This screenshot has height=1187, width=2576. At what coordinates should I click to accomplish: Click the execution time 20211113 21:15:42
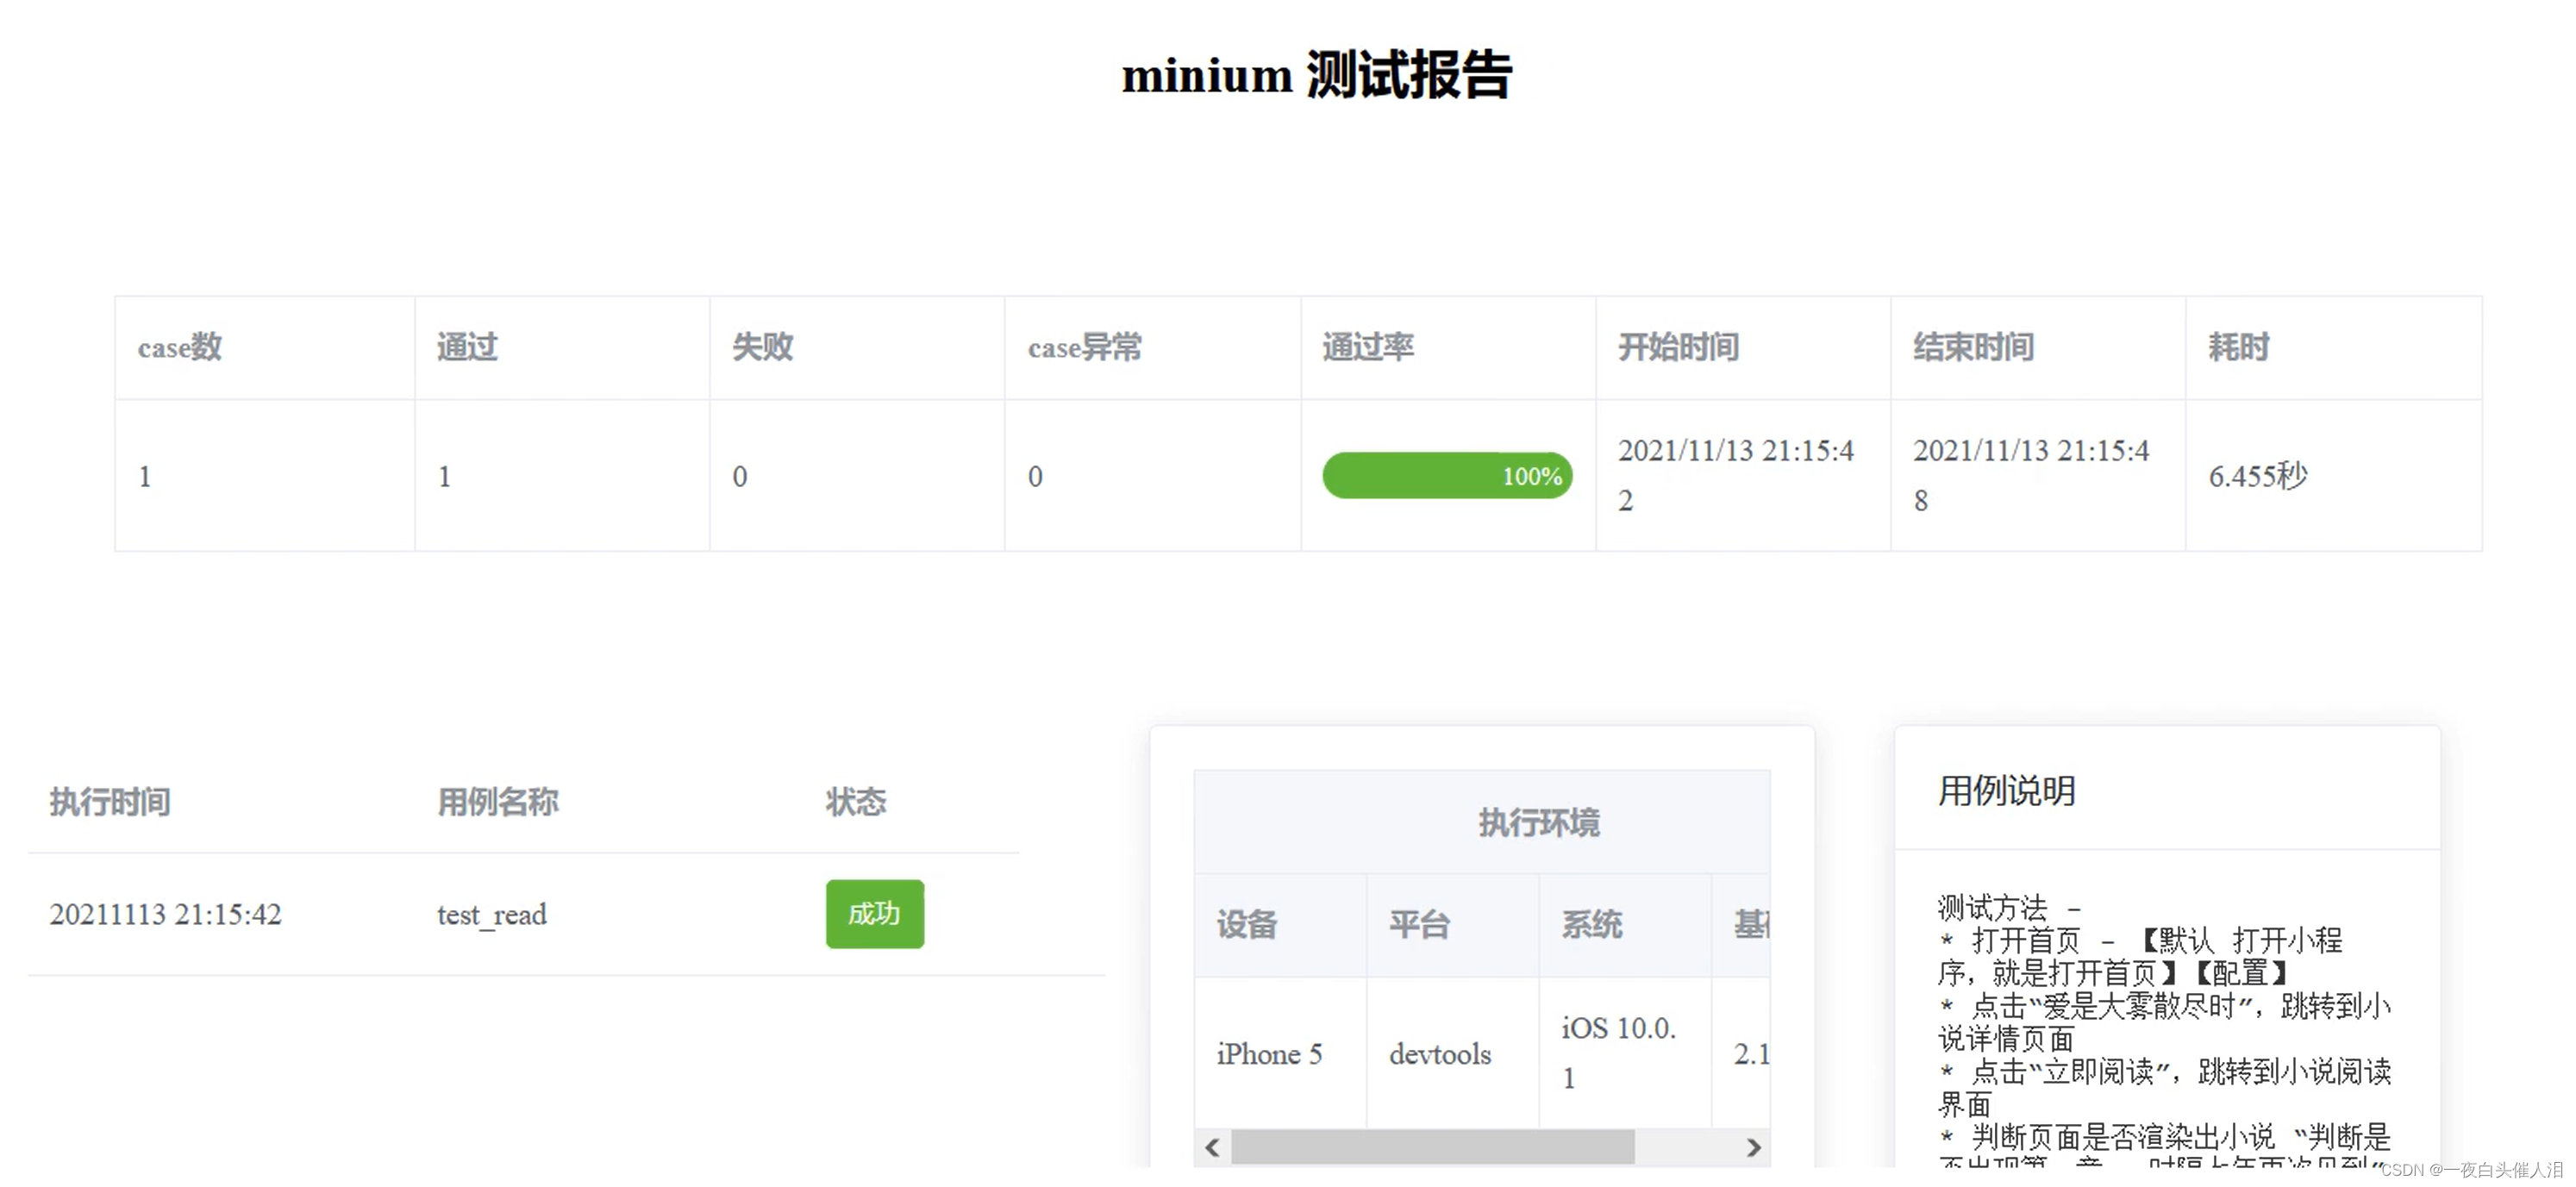point(166,914)
